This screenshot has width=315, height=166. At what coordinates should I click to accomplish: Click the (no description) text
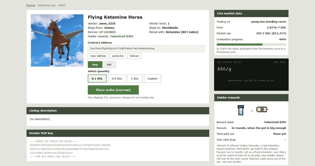tap(40, 119)
